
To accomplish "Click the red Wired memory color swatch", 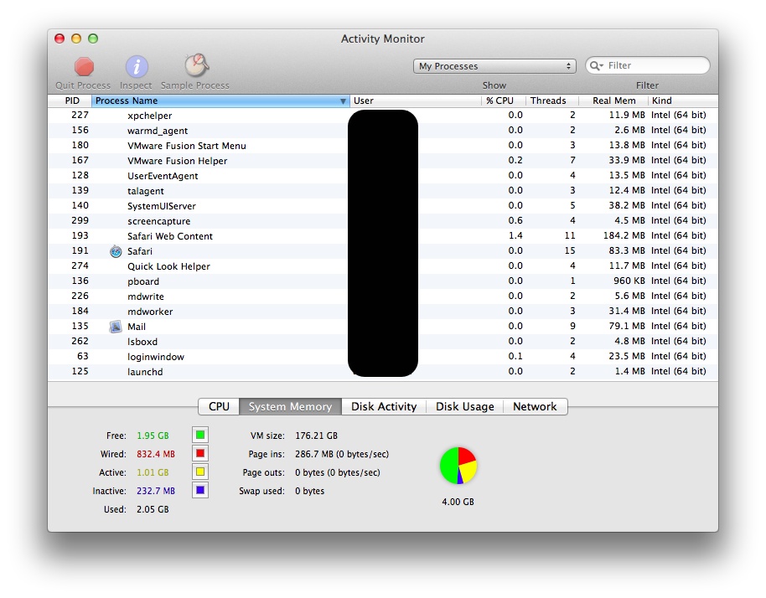I will pyautogui.click(x=200, y=453).
